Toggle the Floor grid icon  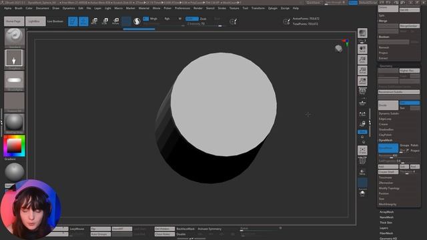pos(362,103)
